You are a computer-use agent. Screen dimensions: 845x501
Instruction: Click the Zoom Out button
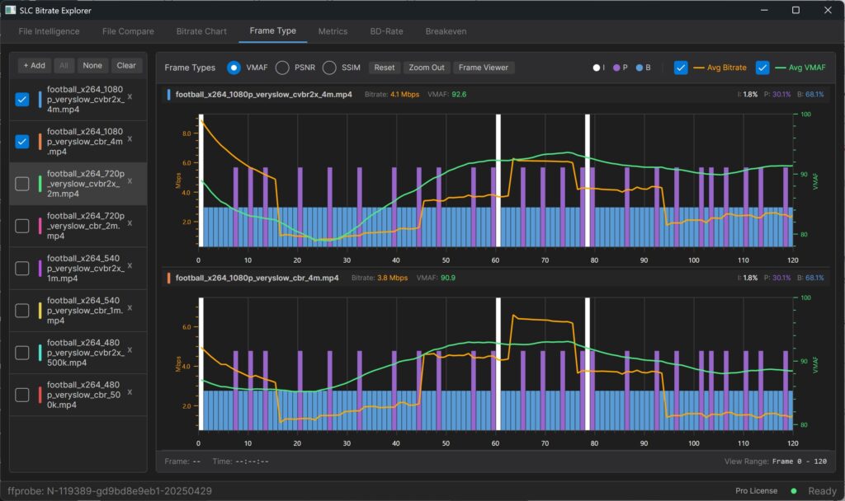tap(426, 68)
